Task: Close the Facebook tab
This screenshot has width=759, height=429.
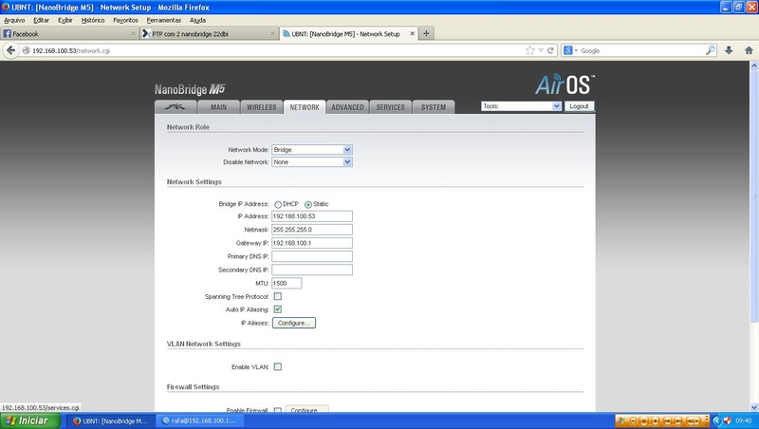Action: click(133, 33)
